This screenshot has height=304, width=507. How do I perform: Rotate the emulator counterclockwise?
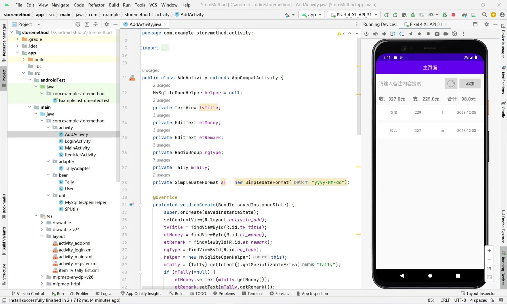click(393, 34)
